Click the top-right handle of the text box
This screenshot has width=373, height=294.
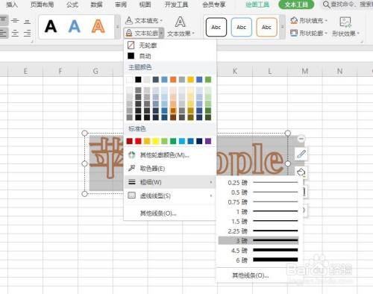coord(288,133)
